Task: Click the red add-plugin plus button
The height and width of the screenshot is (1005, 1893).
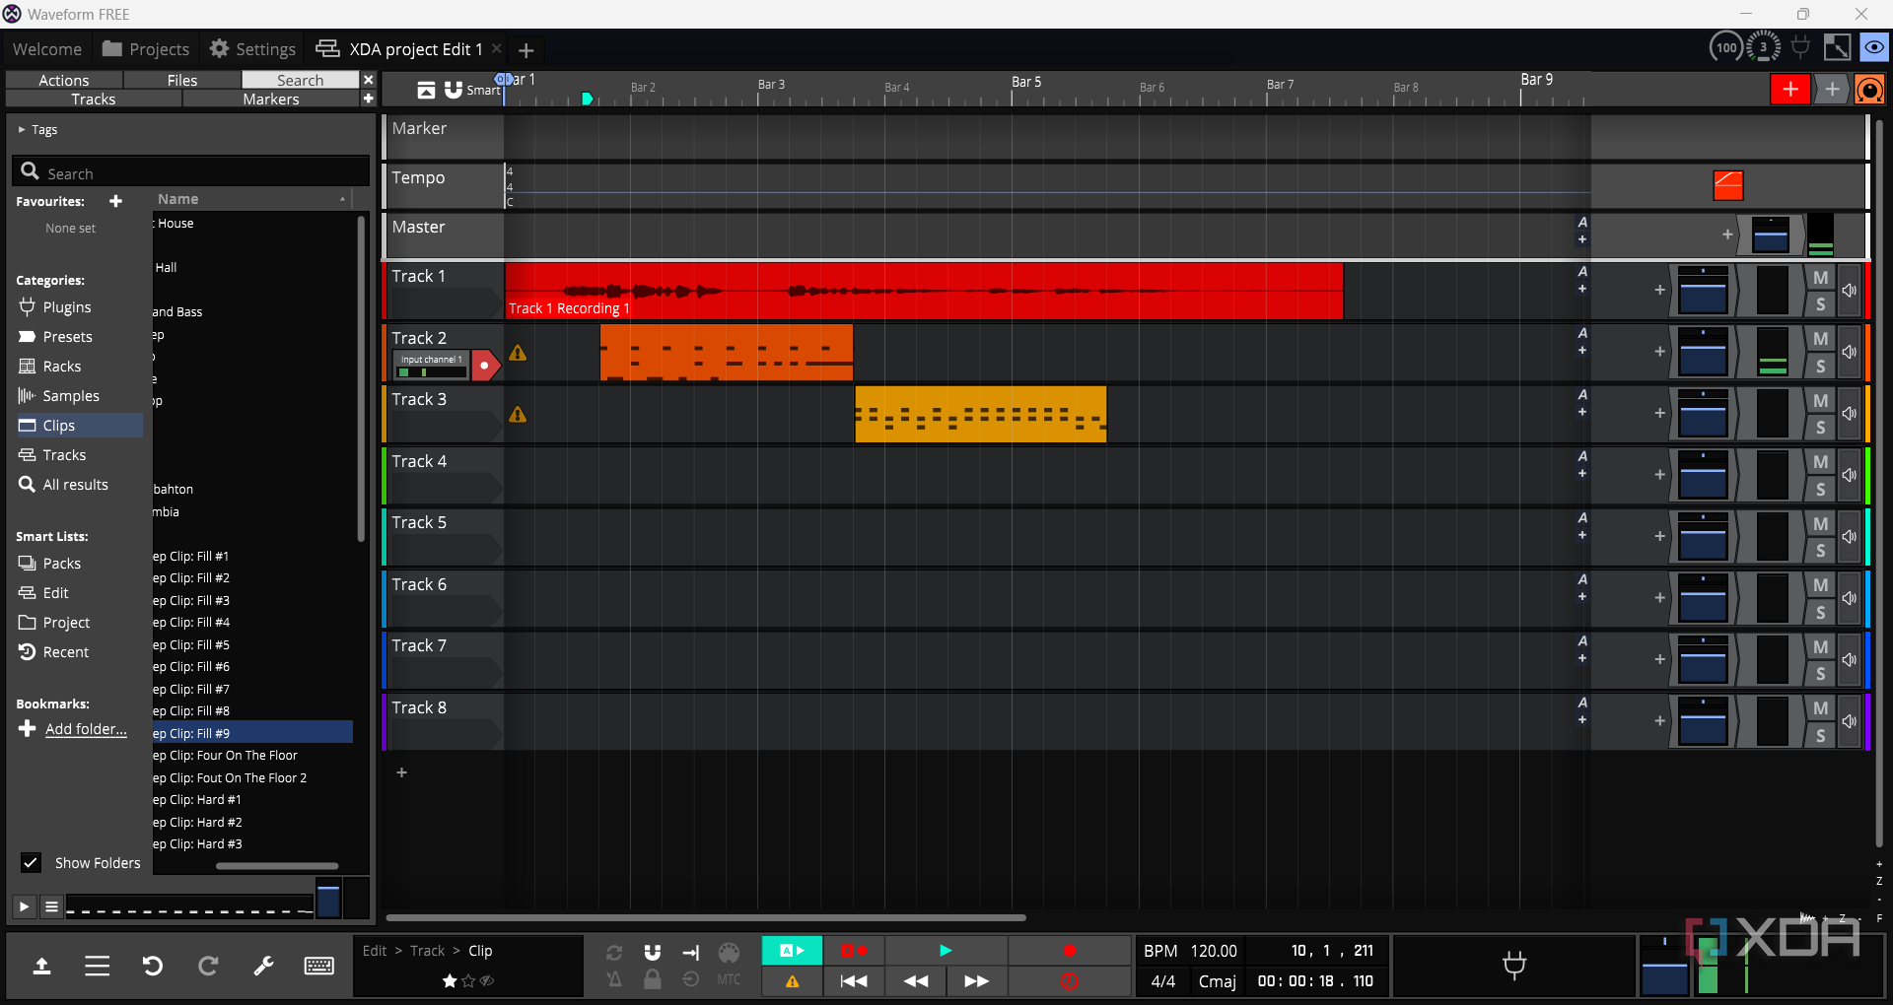Action: 1790,90
